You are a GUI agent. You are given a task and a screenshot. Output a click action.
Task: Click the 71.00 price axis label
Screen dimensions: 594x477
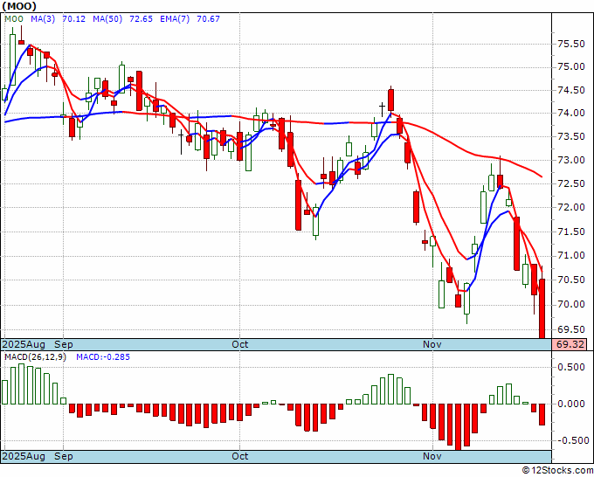tap(571, 256)
